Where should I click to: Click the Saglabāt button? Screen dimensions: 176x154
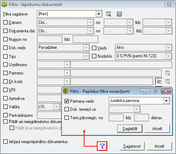[x=130, y=129]
